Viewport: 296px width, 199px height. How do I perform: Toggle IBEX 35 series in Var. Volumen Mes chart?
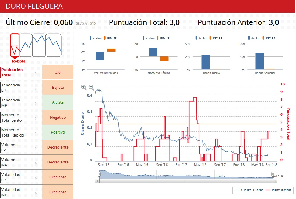coord(110,38)
